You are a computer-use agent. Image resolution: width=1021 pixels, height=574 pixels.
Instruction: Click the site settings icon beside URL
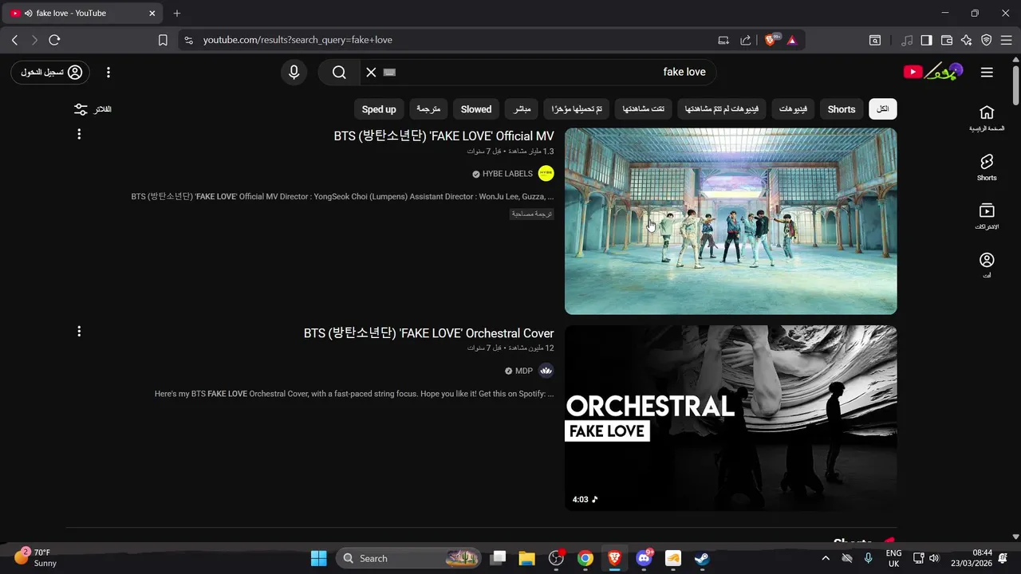click(188, 40)
